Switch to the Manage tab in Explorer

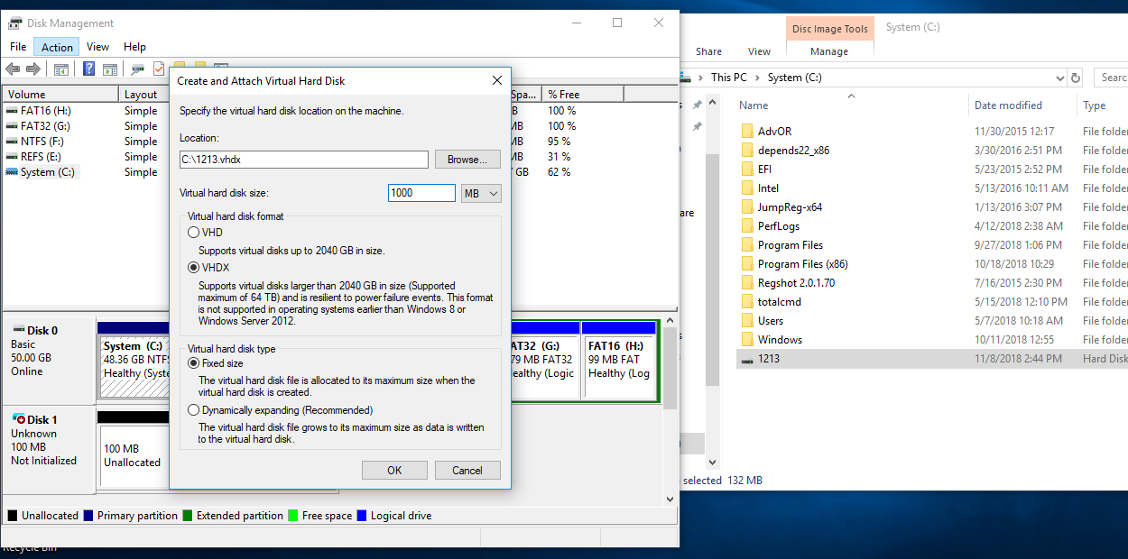(829, 51)
